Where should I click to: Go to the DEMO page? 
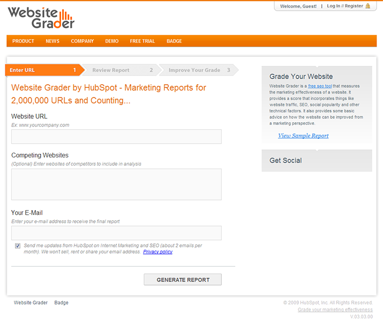112,41
